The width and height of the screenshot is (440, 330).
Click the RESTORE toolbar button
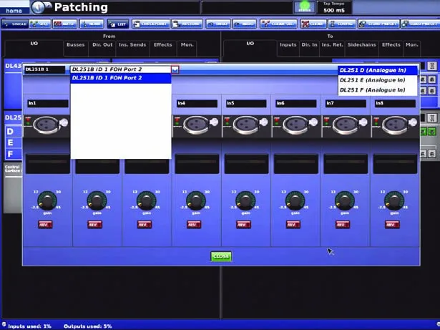[x=187, y=24]
